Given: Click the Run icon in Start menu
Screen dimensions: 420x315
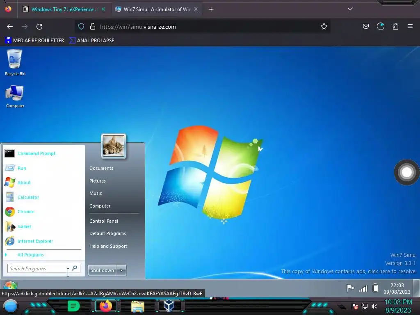Looking at the screenshot, I should click(10, 168).
